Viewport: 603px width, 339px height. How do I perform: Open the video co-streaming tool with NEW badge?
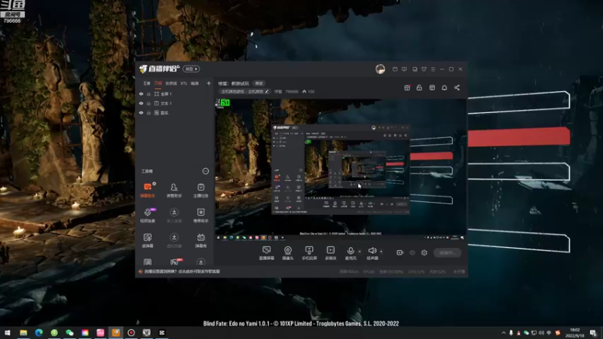click(x=147, y=215)
